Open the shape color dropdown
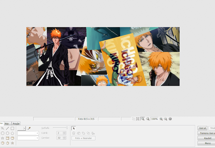The width and height of the screenshot is (215, 148). [25, 128]
